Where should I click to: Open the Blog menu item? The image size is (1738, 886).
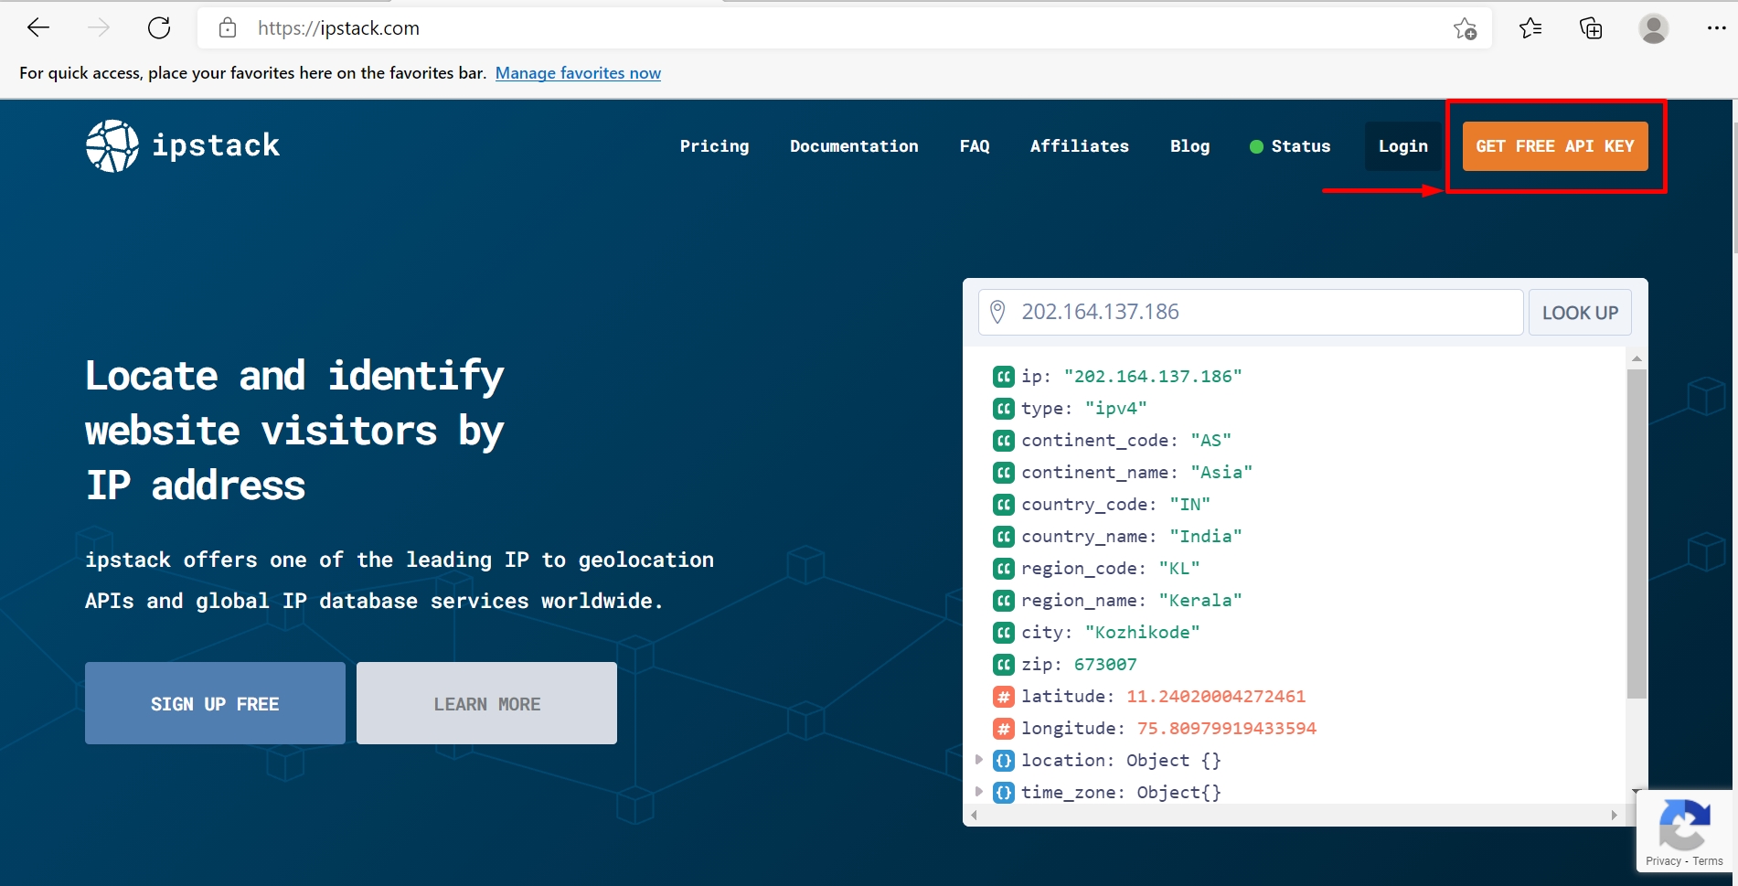[x=1189, y=146]
